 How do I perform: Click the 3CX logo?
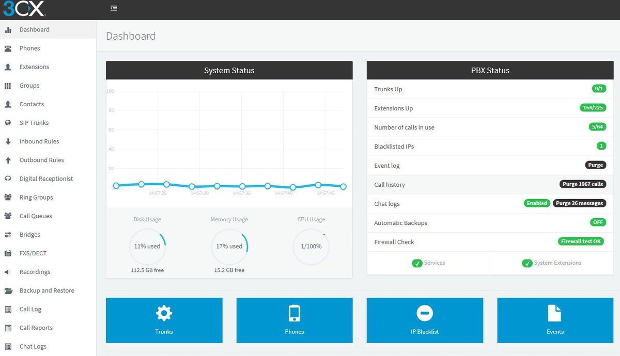(24, 8)
